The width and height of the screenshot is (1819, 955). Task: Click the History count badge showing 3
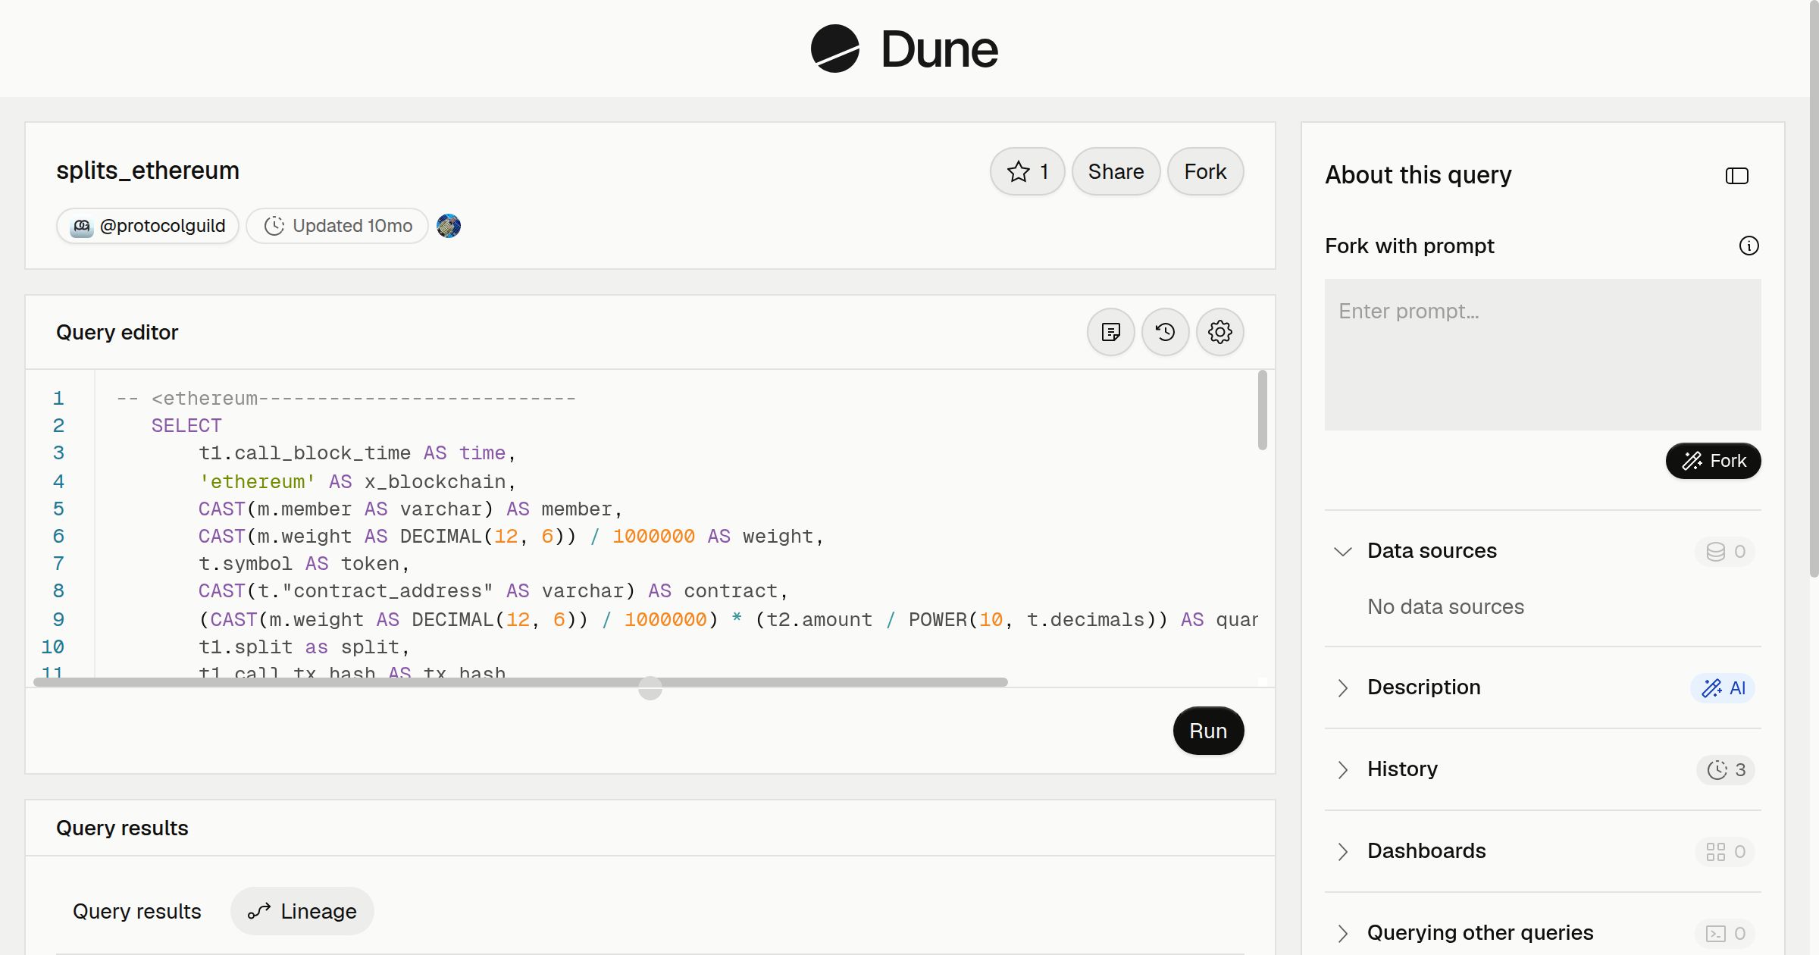click(1726, 769)
